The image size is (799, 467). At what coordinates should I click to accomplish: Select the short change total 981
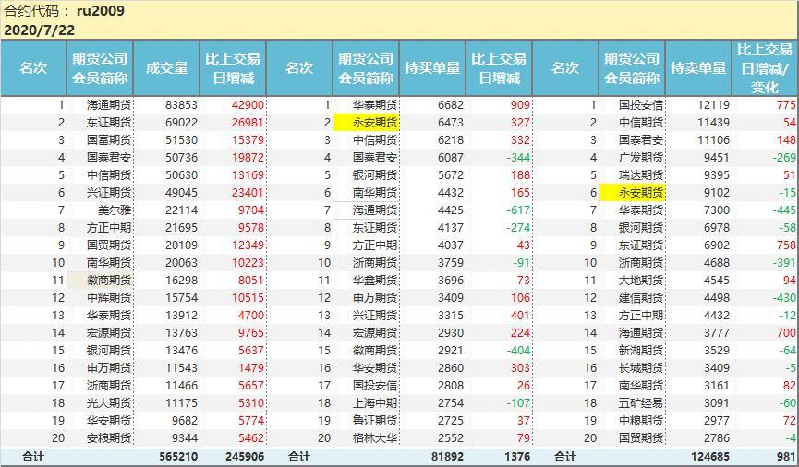786,456
